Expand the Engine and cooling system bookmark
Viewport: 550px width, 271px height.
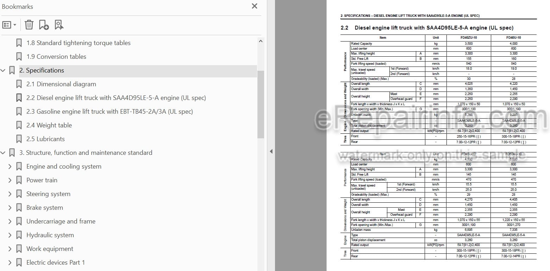[10, 166]
